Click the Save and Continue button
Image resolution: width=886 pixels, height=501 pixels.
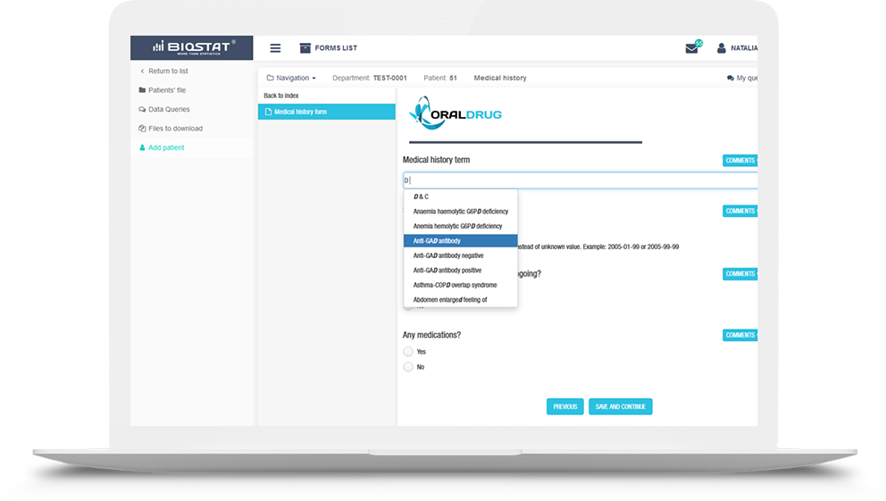pos(620,406)
